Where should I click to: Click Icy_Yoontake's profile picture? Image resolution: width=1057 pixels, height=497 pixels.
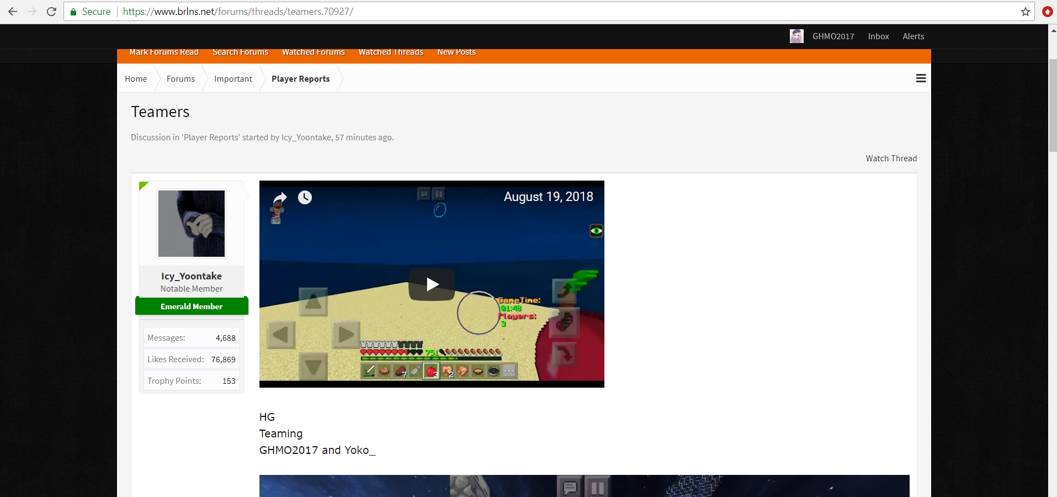192,224
